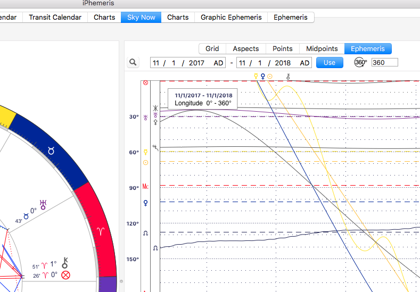Click the start date day field

174,63
